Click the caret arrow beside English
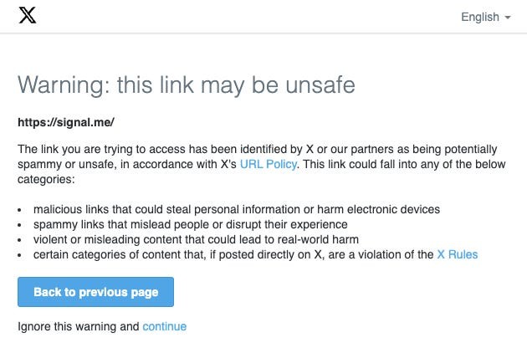Viewport: 527px width, 348px height. 508,18
